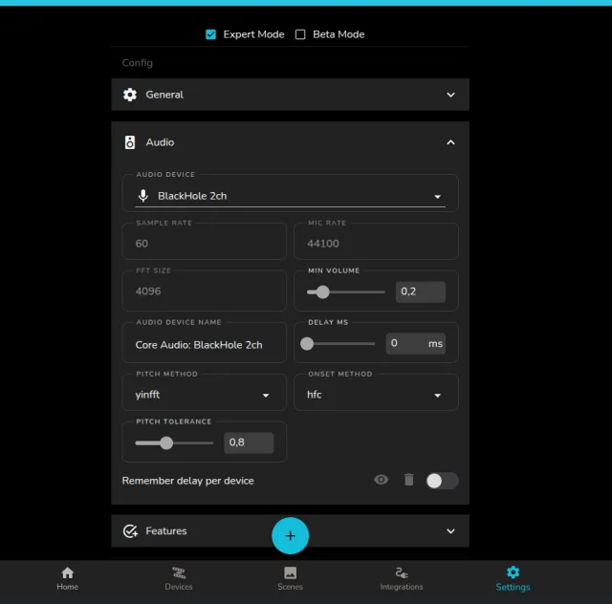Open the Onset Method dropdown
The height and width of the screenshot is (604, 612).
point(376,395)
